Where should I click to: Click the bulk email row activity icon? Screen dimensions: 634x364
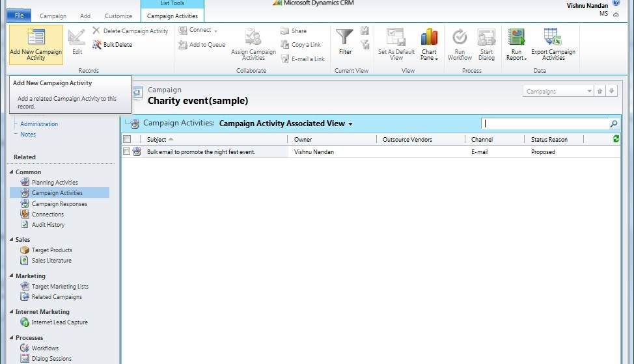pos(137,151)
